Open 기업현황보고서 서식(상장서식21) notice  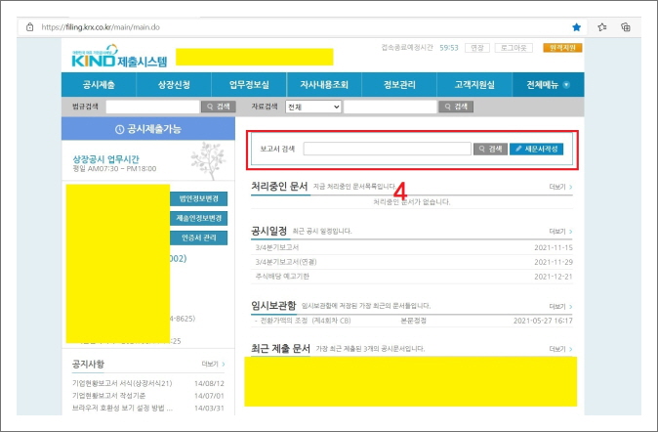[122, 383]
